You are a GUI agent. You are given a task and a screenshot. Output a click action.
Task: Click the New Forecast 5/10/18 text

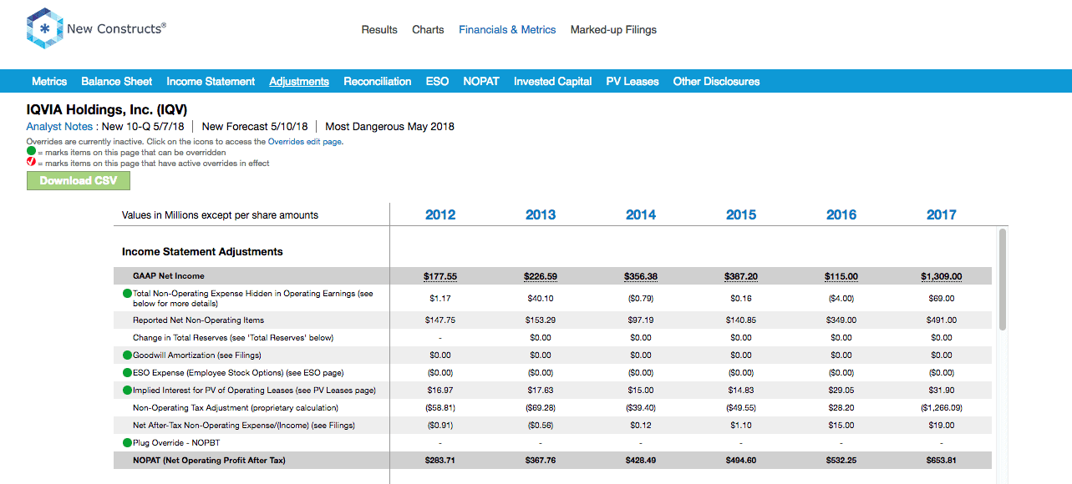255,127
